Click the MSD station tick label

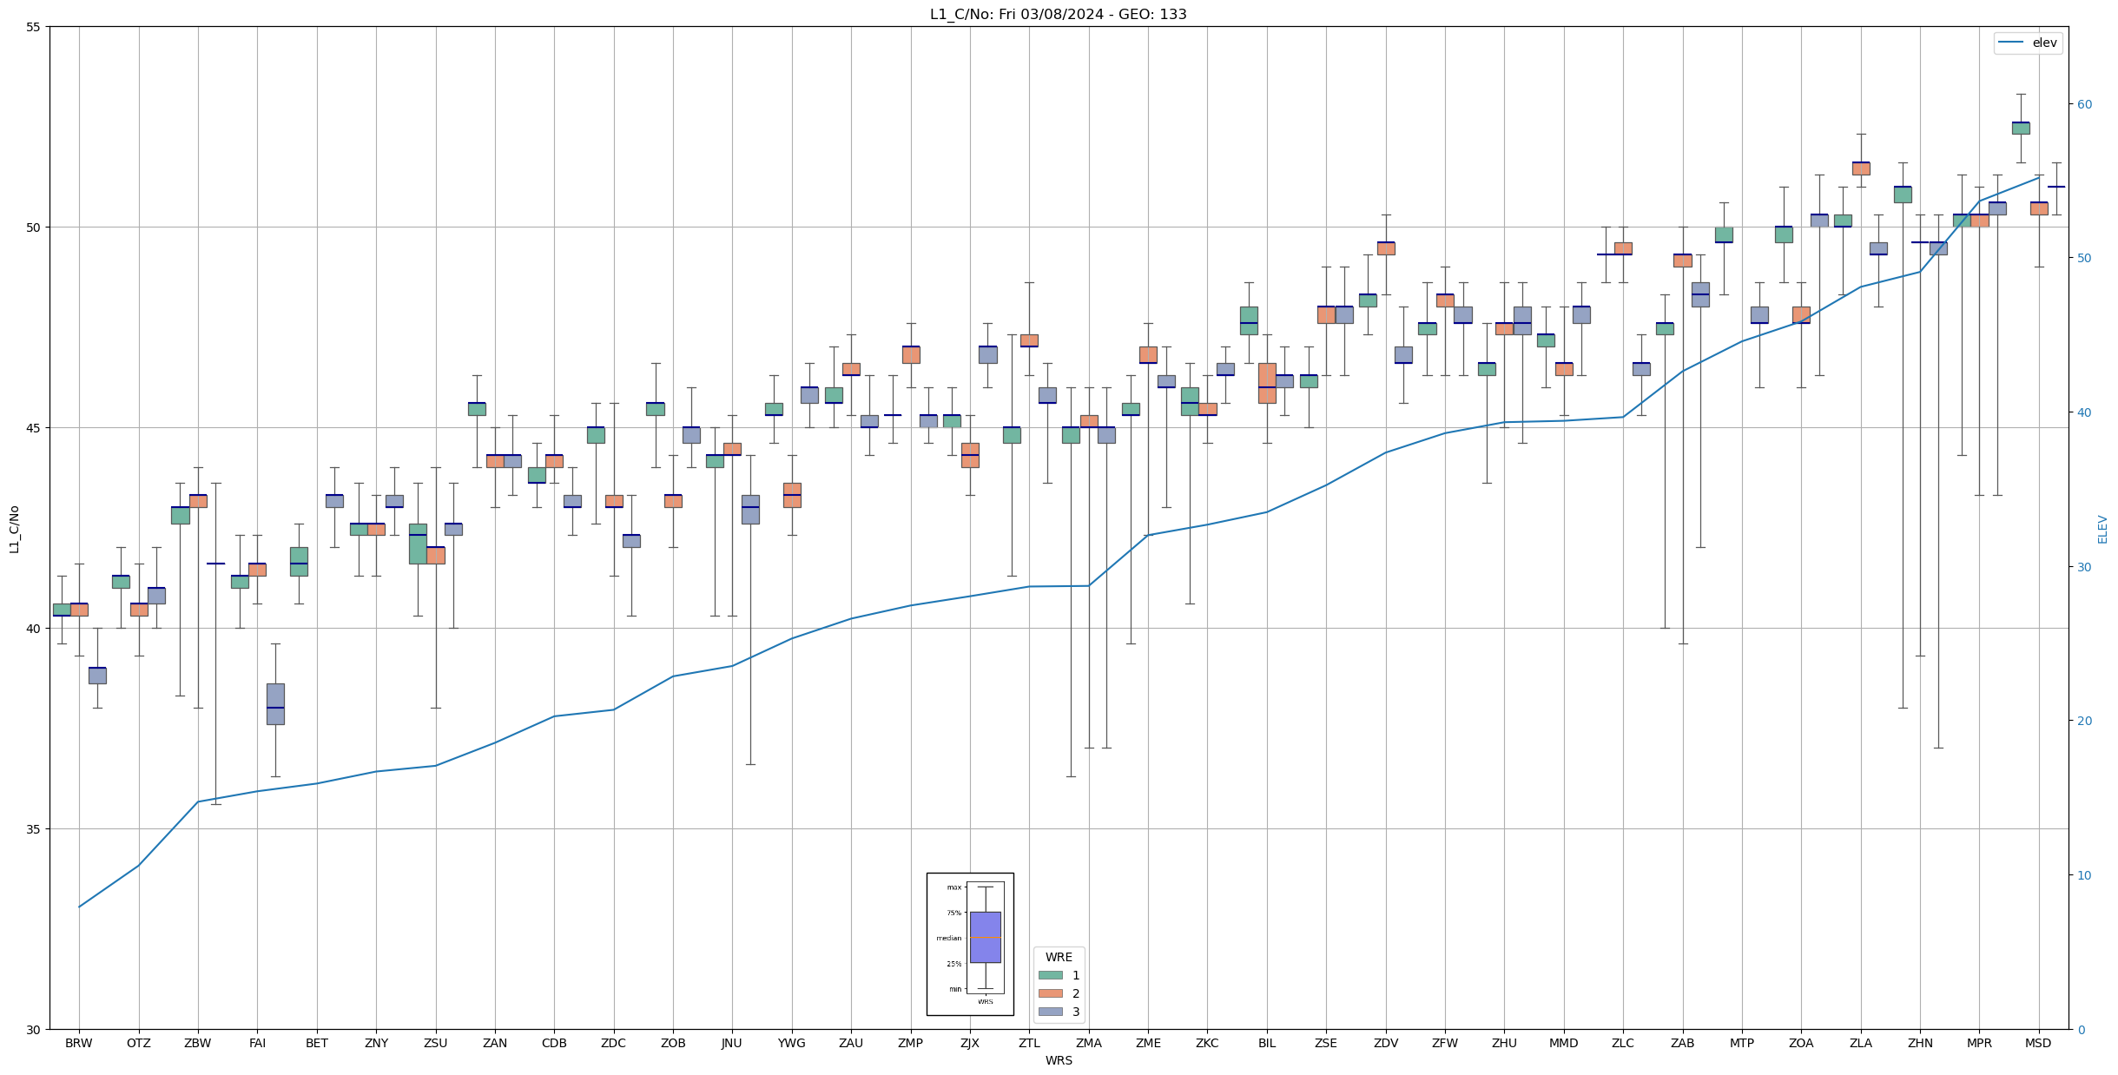2038,1043
